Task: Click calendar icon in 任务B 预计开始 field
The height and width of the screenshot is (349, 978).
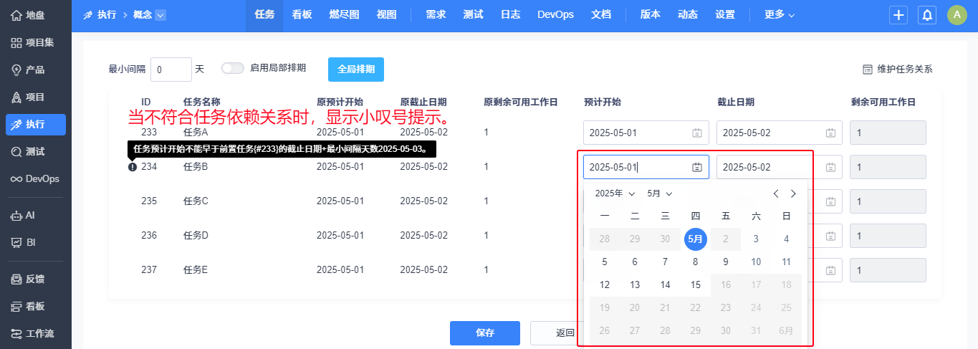Action: click(x=697, y=167)
